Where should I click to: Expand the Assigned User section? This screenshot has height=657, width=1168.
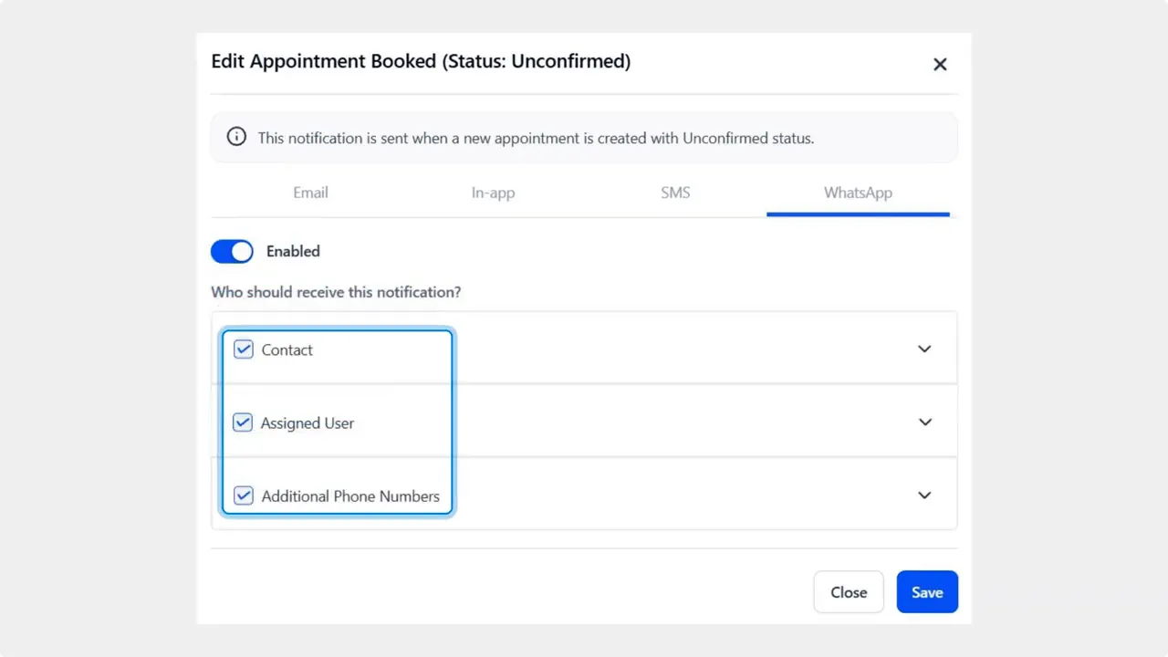(x=924, y=422)
